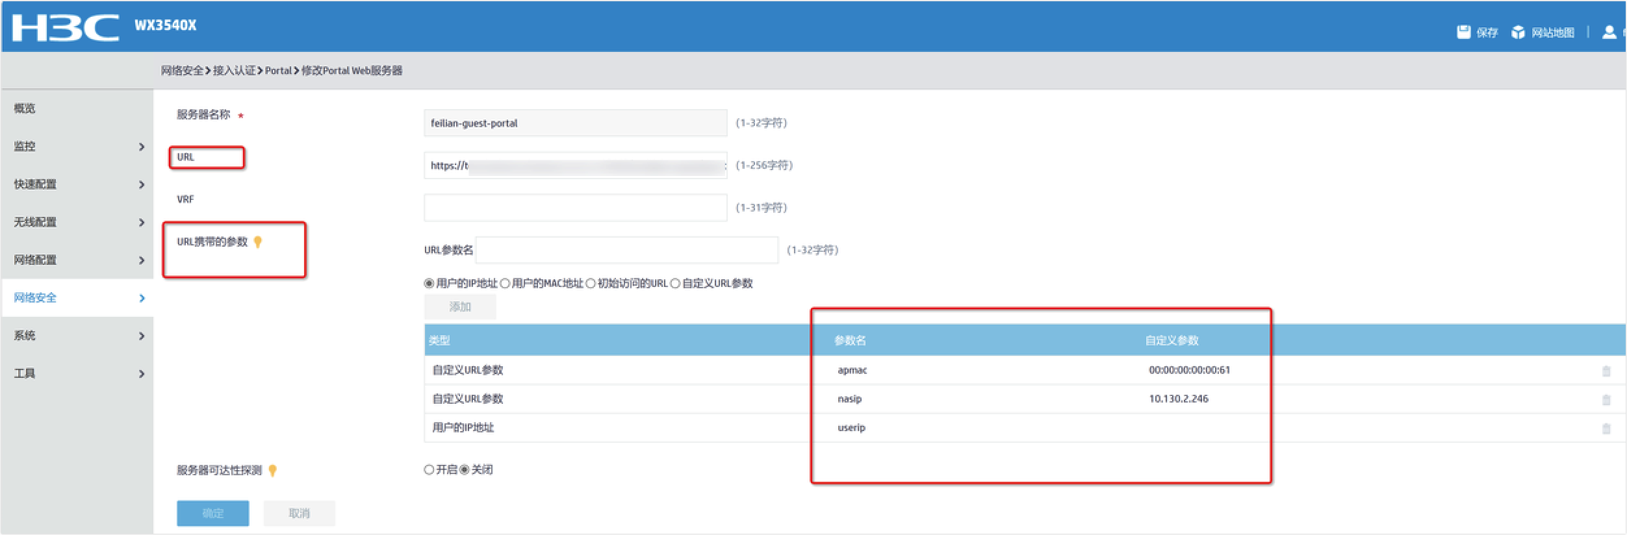Focus the URL参数名 input field
This screenshot has width=1627, height=535.
[x=626, y=250]
